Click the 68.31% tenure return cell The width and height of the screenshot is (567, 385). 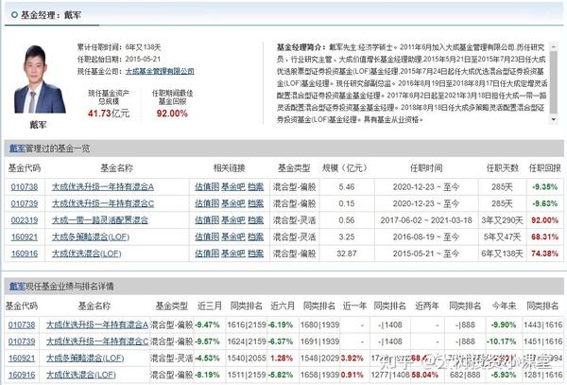pos(544,237)
